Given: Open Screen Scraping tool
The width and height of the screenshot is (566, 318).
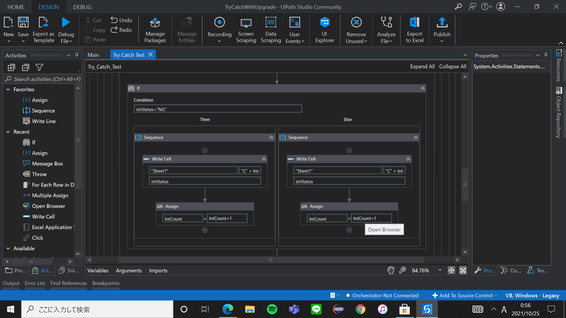Looking at the screenshot, I should 246,29.
